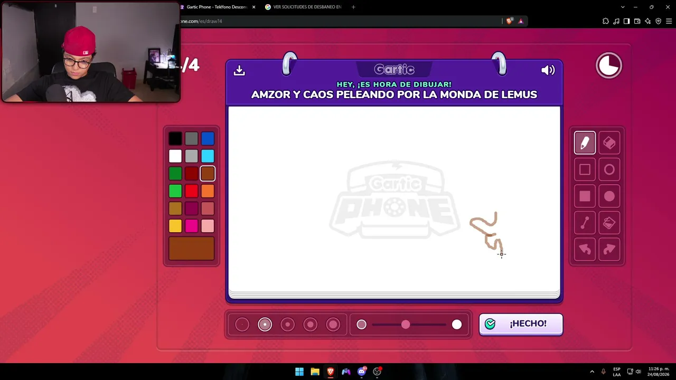
Task: Close the Gartic Phone browser tab
Action: pyautogui.click(x=253, y=7)
